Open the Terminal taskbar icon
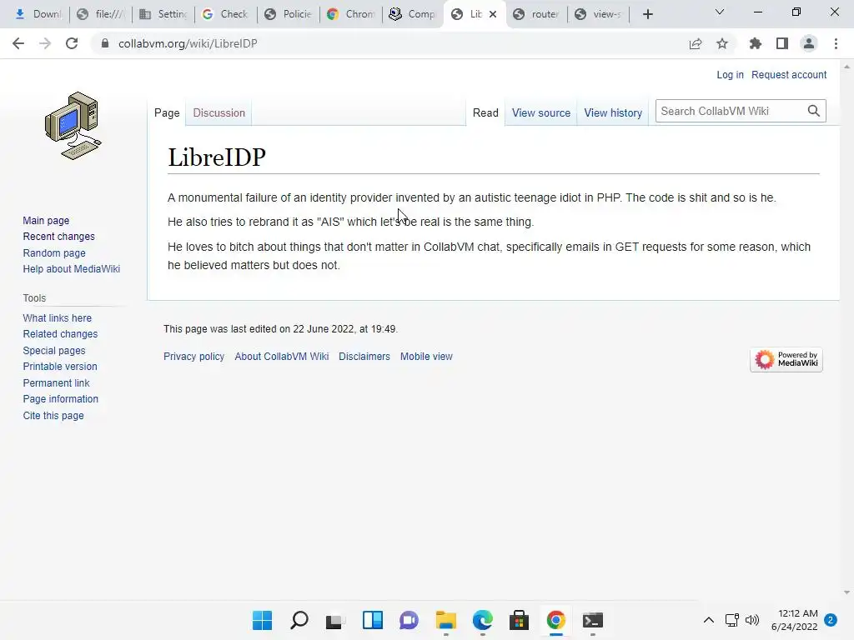Viewport: 854px width, 640px height. point(593,620)
